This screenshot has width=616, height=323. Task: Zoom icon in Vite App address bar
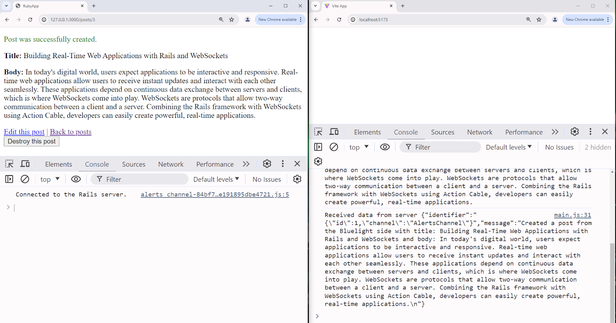point(529,20)
